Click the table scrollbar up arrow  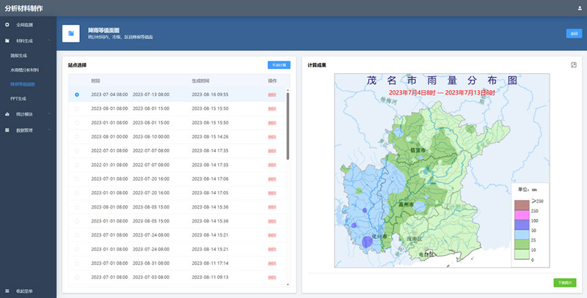(x=288, y=90)
